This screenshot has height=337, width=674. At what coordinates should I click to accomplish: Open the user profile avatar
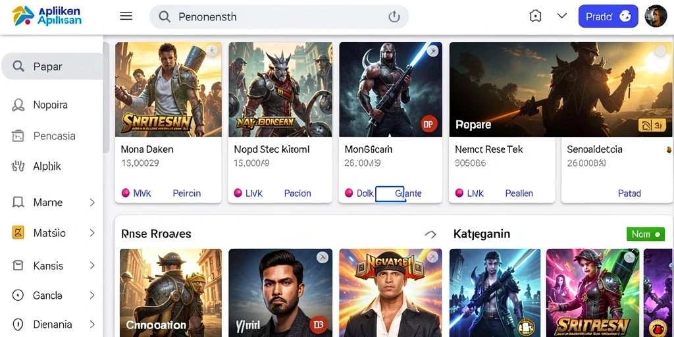656,16
